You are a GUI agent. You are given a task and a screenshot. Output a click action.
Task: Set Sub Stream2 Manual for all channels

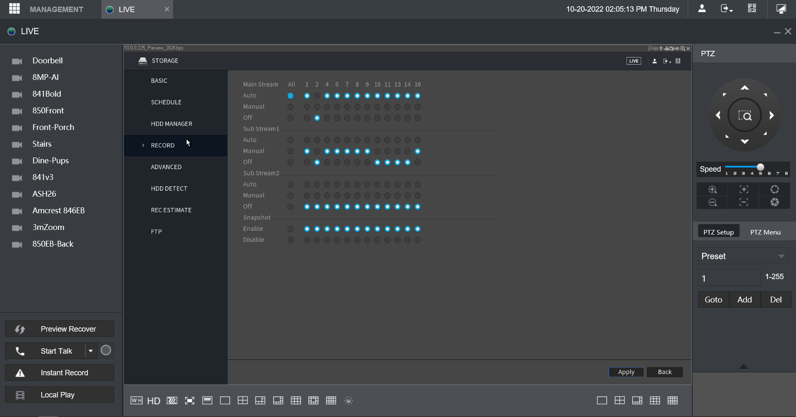(290, 196)
